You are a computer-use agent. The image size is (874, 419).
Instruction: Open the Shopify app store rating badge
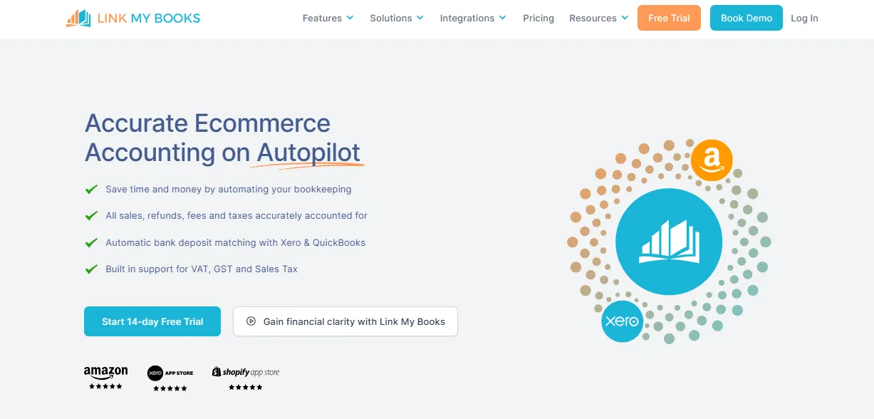(x=246, y=378)
